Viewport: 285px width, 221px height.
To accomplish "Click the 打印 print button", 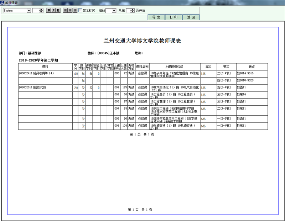I will (173, 17).
